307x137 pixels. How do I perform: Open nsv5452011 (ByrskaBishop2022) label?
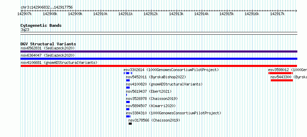point(156,77)
